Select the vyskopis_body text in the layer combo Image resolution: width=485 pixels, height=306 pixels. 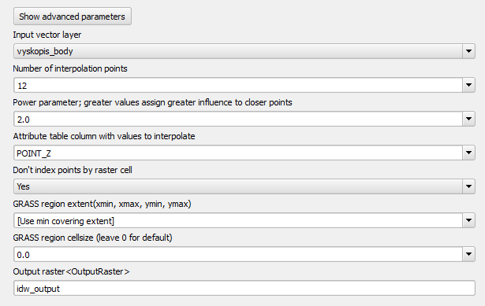(45, 51)
